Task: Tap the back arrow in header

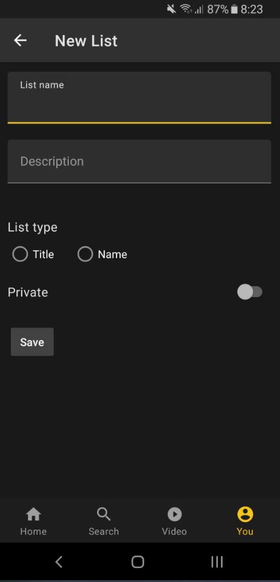Action: point(20,40)
